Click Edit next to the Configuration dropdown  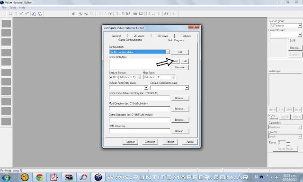click(x=180, y=52)
